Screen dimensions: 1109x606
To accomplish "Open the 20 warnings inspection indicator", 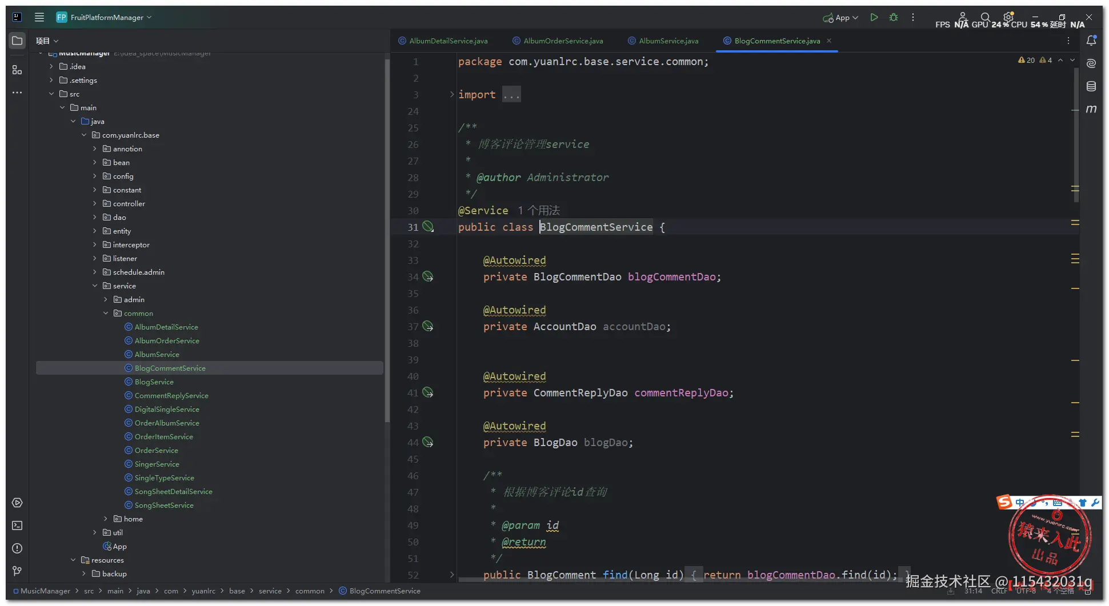I will (x=1027, y=60).
